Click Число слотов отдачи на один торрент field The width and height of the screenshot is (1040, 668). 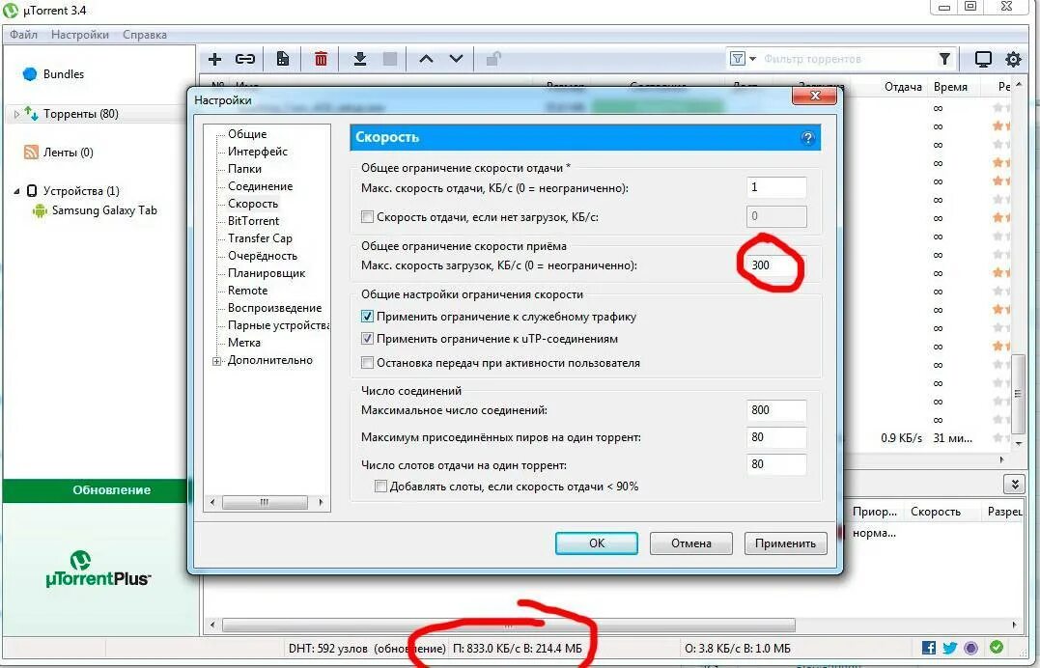pyautogui.click(x=776, y=464)
